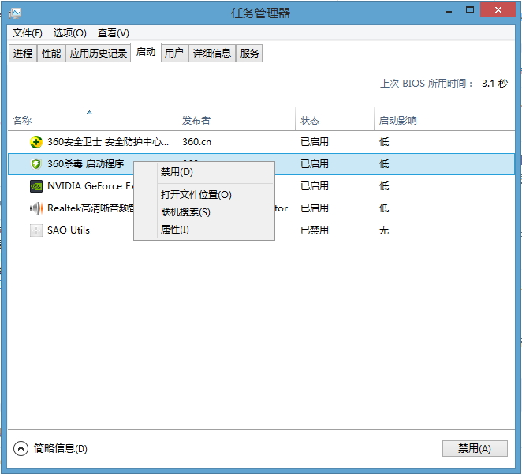Viewport: 522px width, 475px height.
Task: Click 低 impact in the Realtek row
Action: tap(384, 208)
